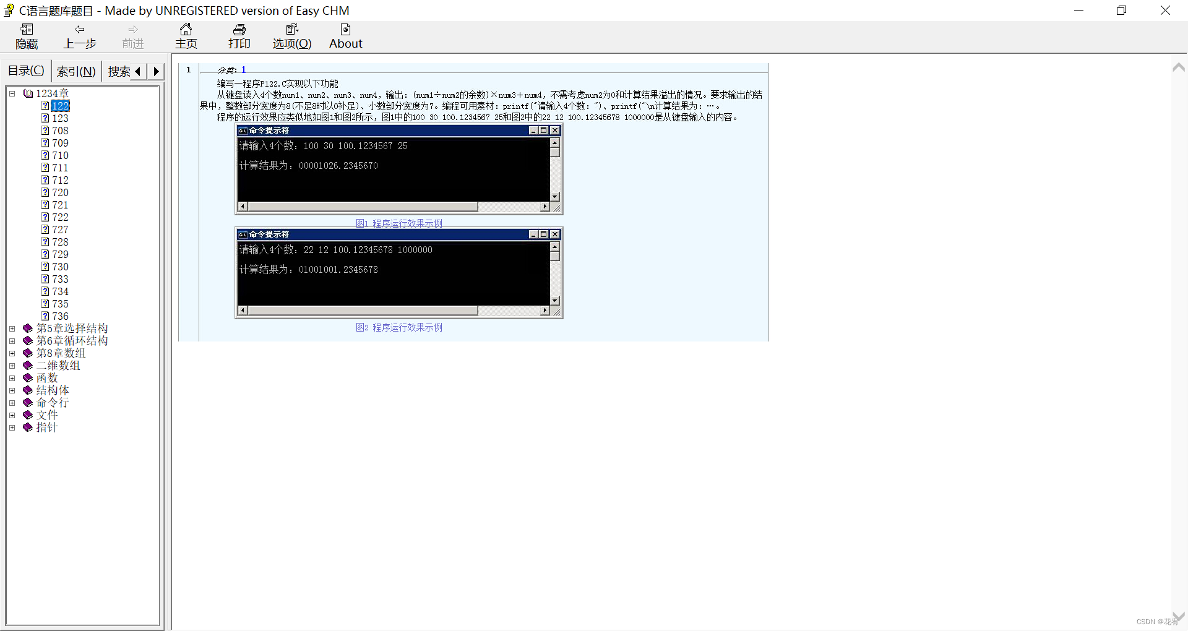
Task: Open topic 730
Action: click(x=60, y=267)
